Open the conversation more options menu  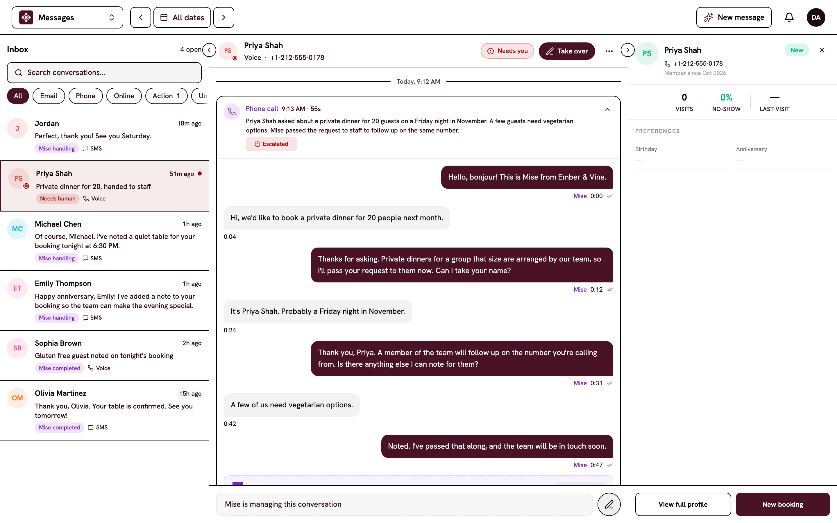[x=609, y=51]
